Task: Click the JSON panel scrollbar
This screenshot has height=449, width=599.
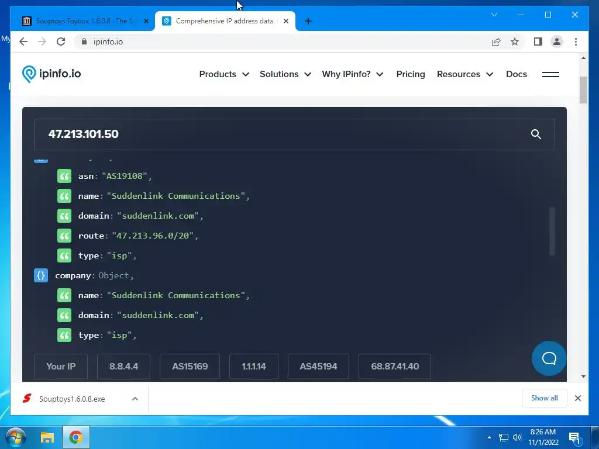Action: coord(552,231)
